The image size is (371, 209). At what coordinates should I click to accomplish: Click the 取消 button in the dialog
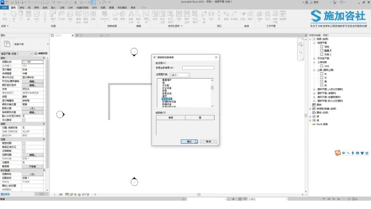click(208, 142)
